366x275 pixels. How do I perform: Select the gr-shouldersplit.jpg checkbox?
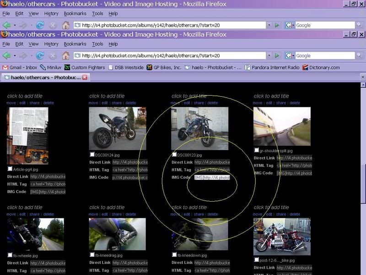(256, 150)
